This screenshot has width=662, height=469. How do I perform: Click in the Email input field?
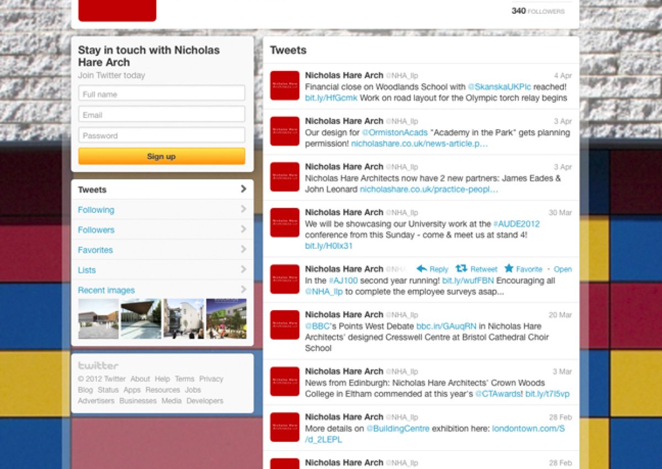click(x=162, y=115)
